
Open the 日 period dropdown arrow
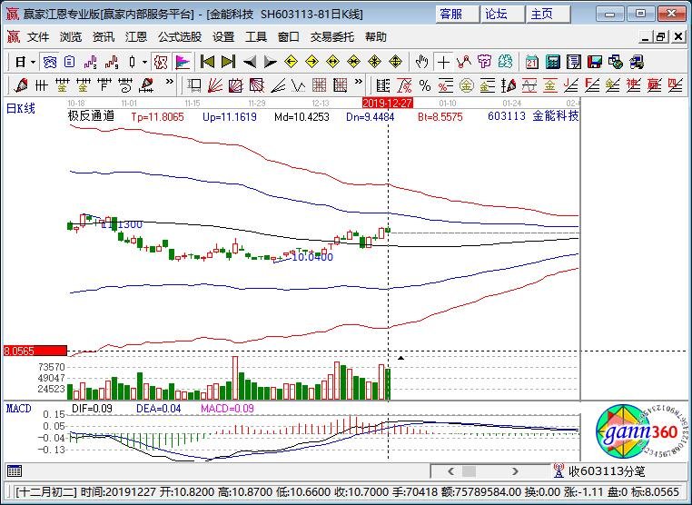pyautogui.click(x=33, y=63)
